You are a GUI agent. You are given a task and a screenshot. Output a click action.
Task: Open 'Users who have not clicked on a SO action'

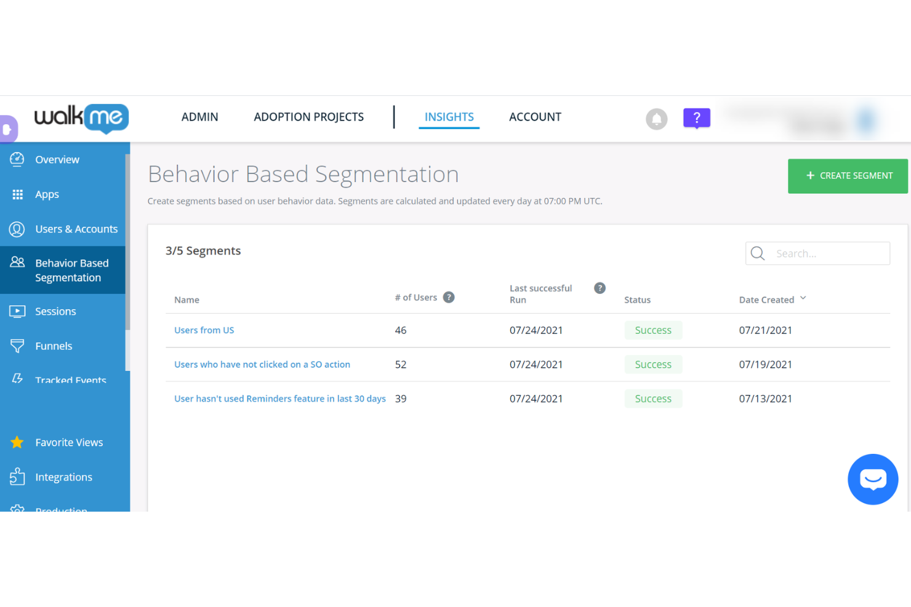(262, 365)
